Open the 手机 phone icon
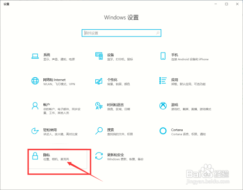Viewport: 243px width, 190px height. click(163, 56)
